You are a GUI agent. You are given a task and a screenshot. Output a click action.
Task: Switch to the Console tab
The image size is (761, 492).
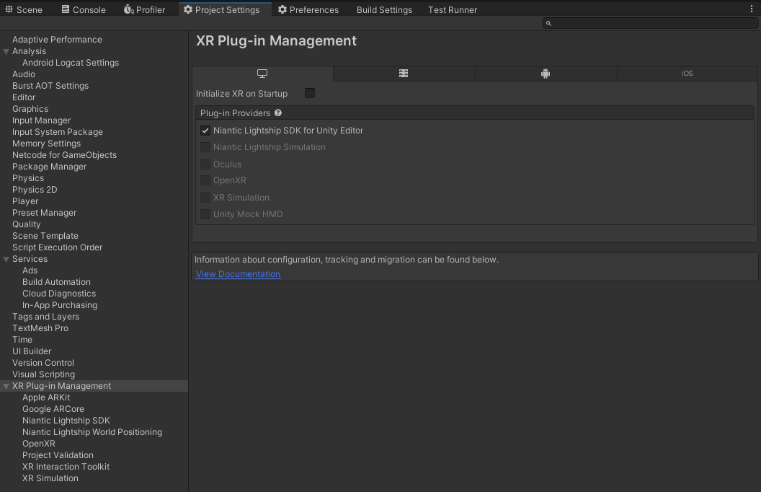pos(84,9)
